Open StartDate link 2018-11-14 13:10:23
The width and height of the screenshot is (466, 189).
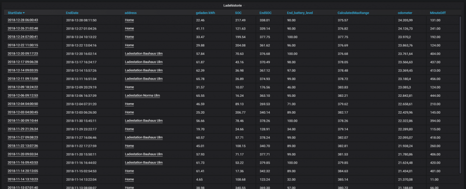(x=23, y=179)
